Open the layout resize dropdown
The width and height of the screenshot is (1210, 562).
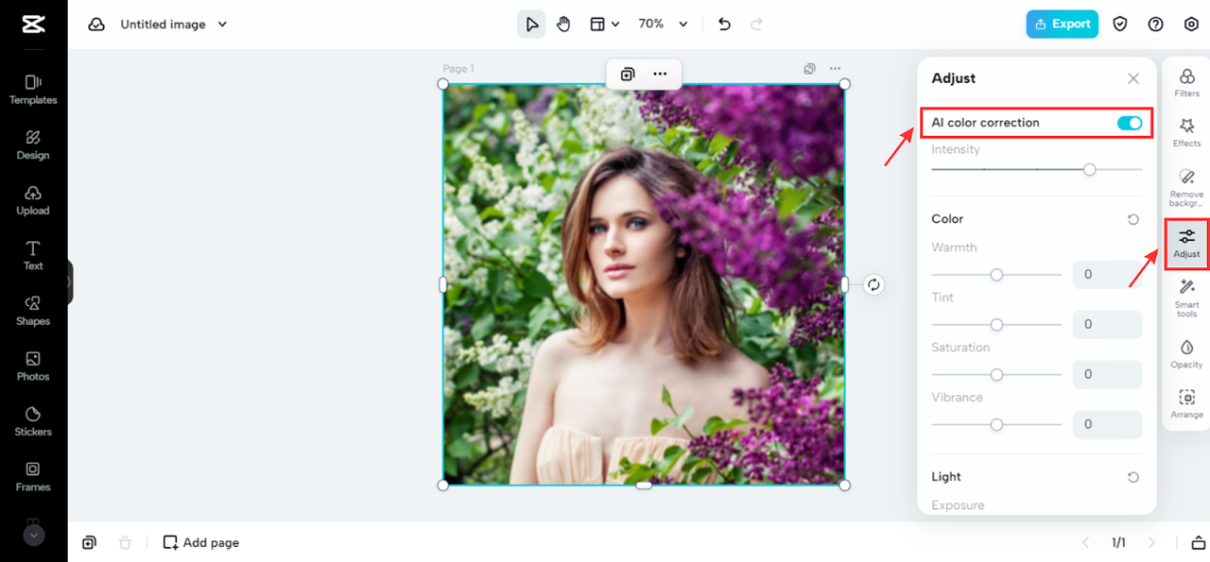605,25
